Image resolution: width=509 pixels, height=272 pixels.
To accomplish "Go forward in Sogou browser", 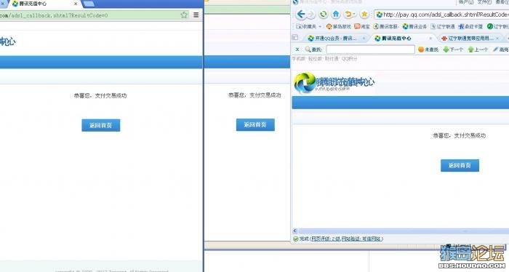I will pos(311,15).
